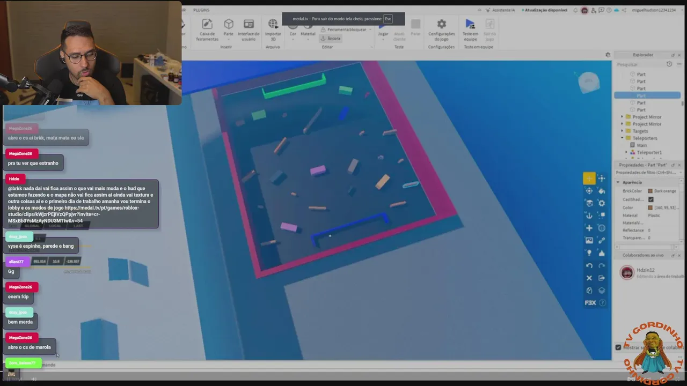Image resolution: width=687 pixels, height=386 pixels.
Task: Collapse the Teleporters folder
Action: 622,138
